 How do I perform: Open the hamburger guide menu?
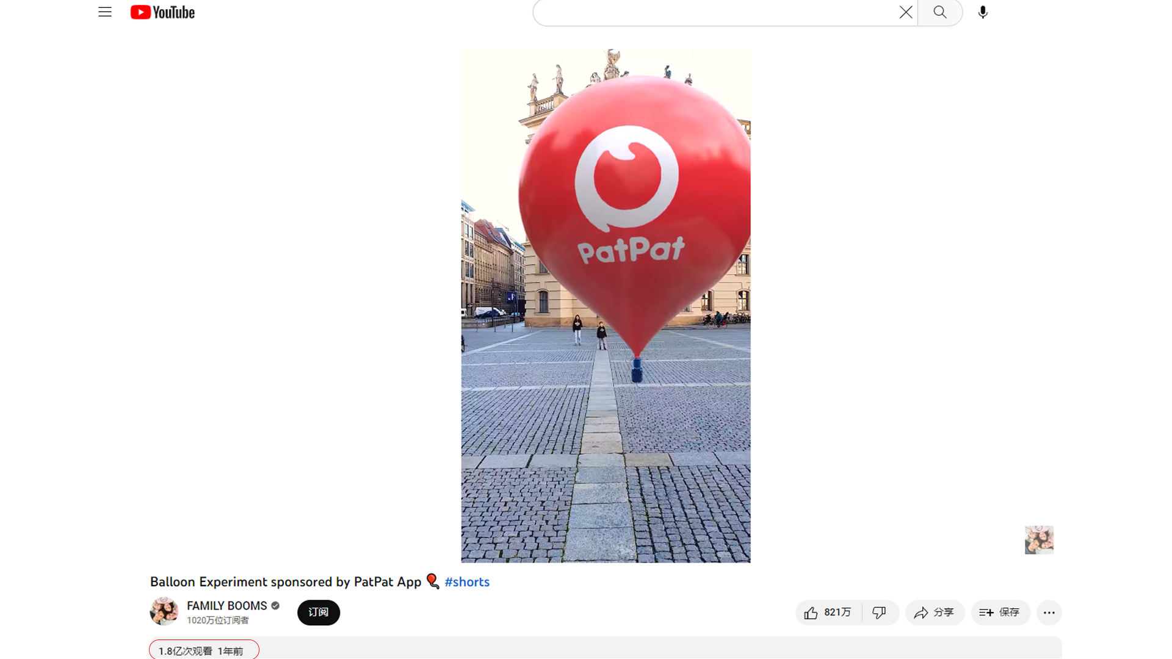105,12
